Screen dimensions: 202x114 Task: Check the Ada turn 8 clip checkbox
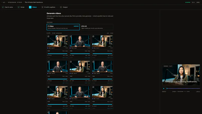pyautogui.click(x=93, y=87)
